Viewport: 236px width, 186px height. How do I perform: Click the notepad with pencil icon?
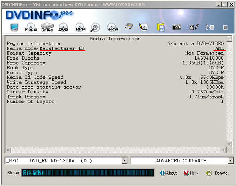[194, 27]
